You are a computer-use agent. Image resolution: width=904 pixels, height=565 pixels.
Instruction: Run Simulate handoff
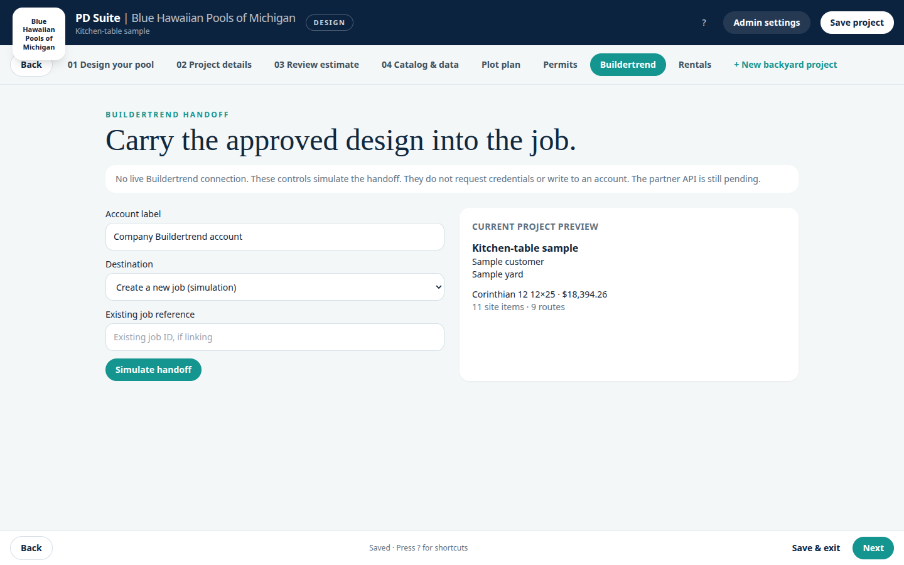coord(153,370)
